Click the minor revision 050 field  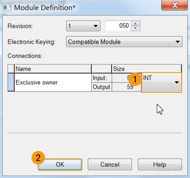pos(118,26)
